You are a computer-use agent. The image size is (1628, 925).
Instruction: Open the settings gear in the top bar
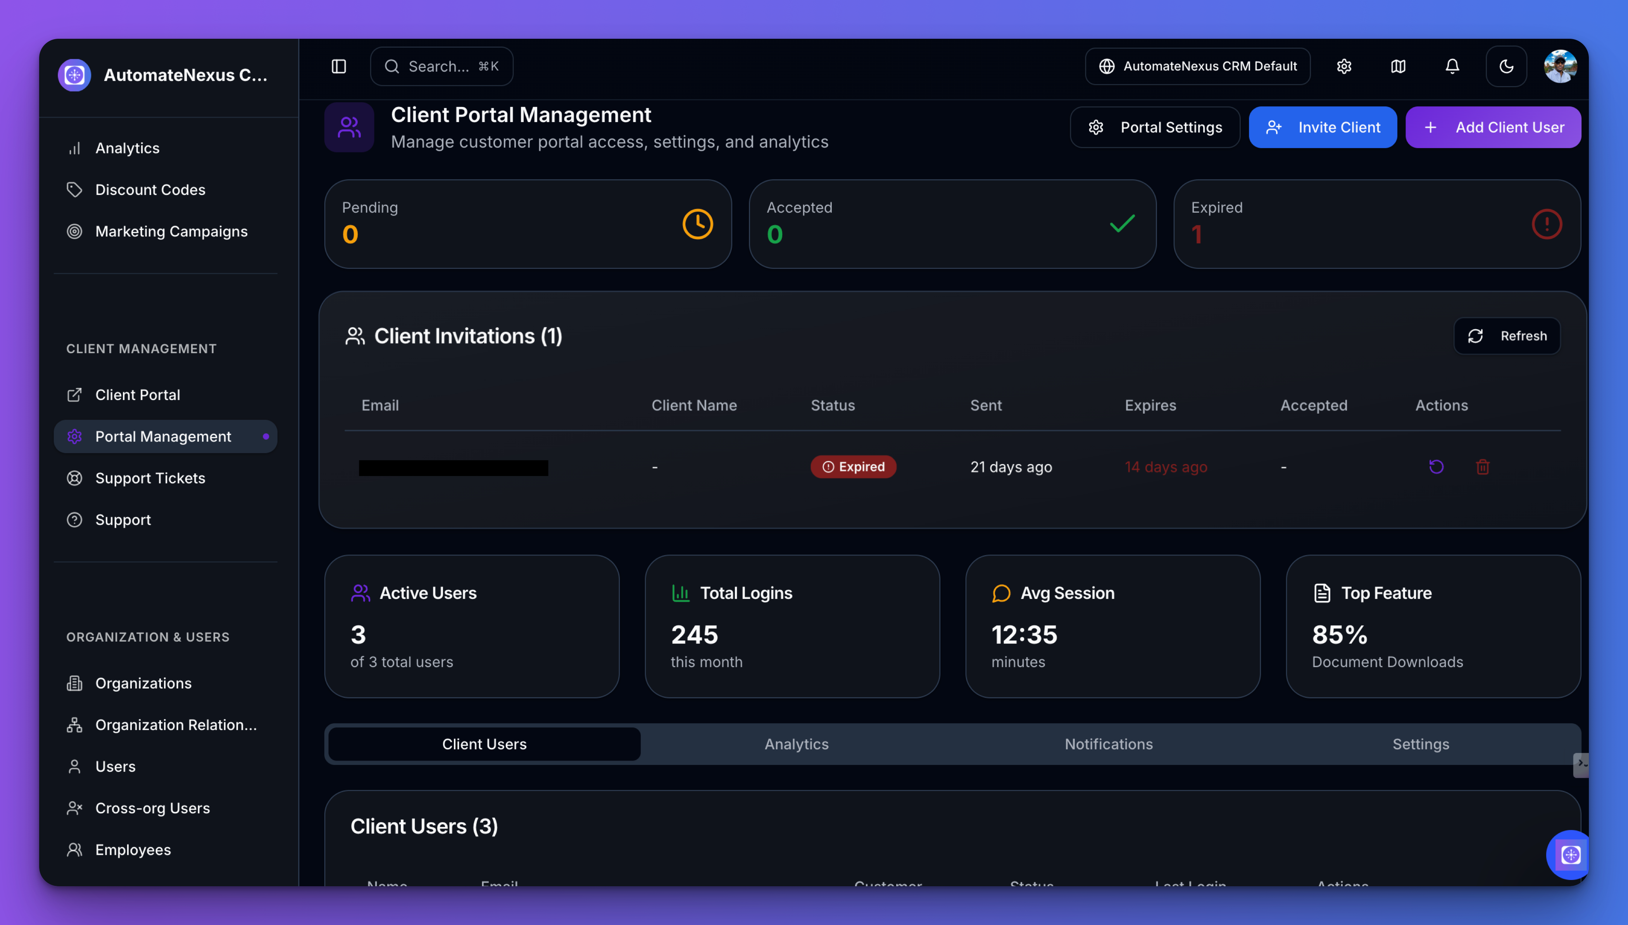[1344, 66]
